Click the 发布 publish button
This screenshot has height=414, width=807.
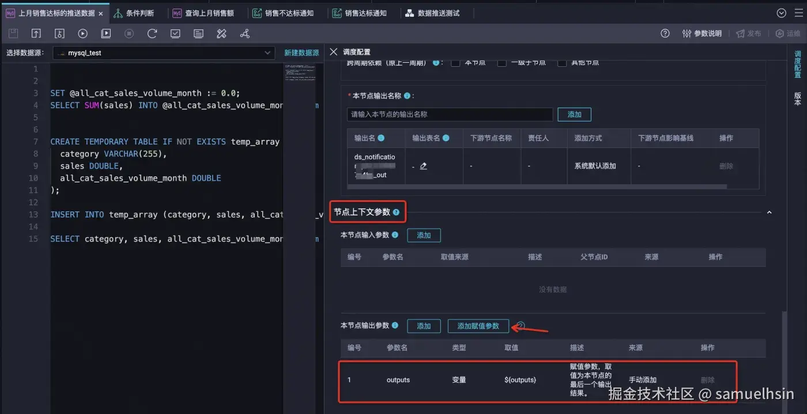click(x=749, y=33)
